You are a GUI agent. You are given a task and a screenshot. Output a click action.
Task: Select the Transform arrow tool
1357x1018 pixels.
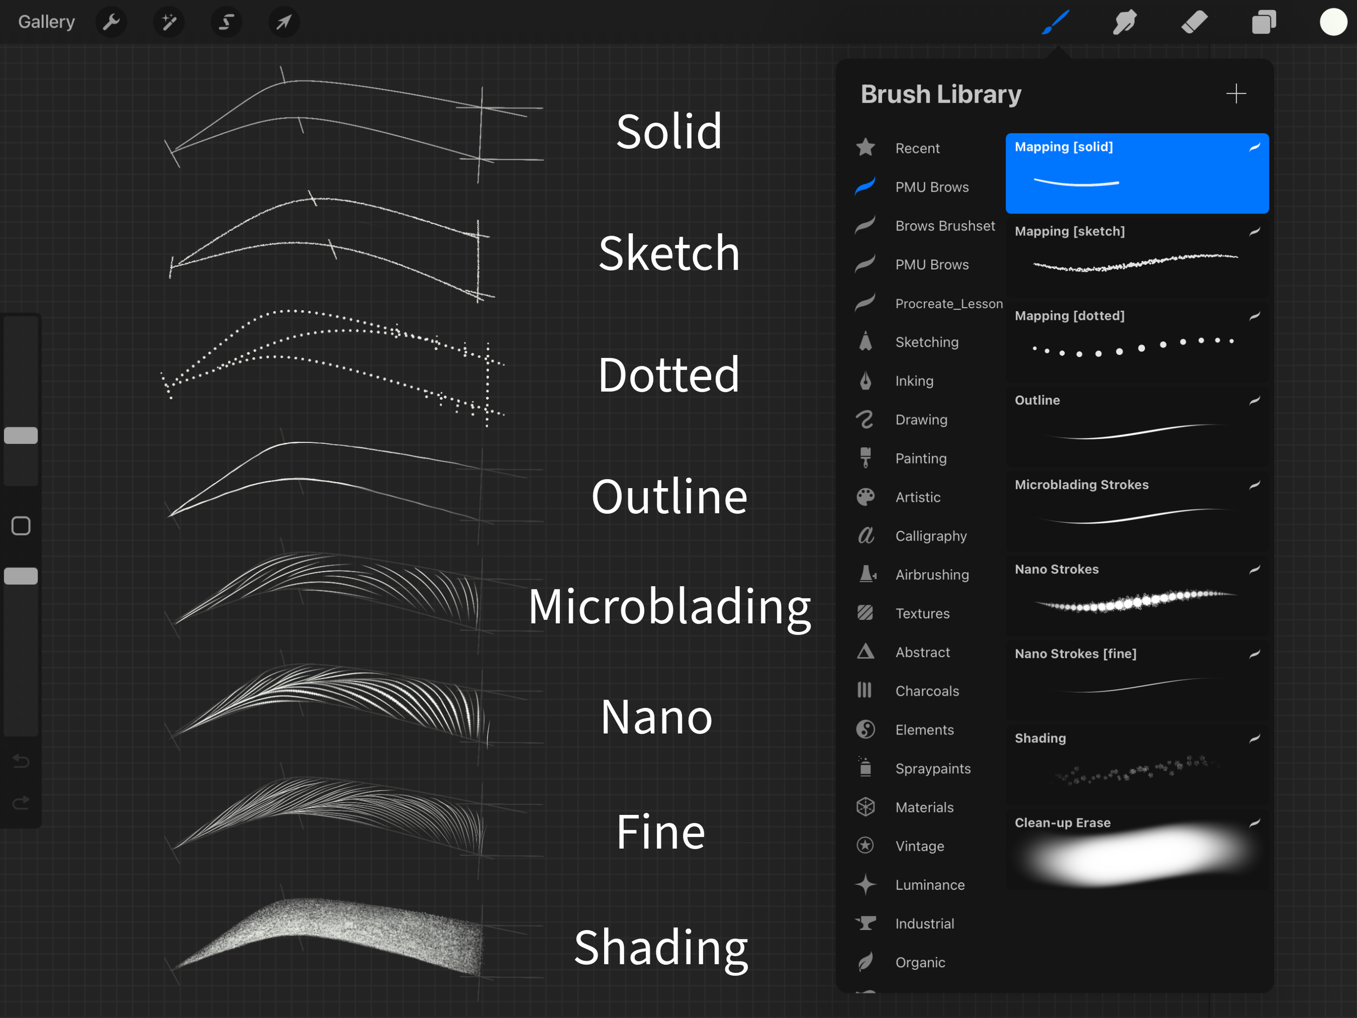click(283, 23)
